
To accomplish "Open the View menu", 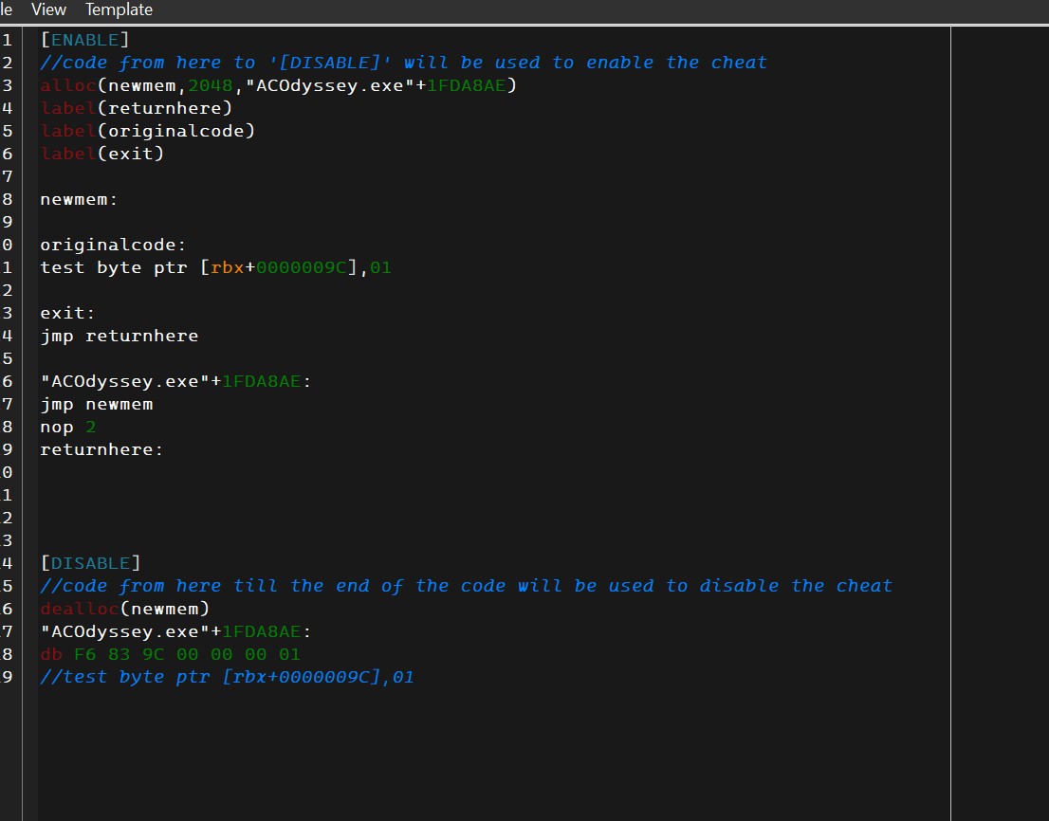I will (x=48, y=9).
